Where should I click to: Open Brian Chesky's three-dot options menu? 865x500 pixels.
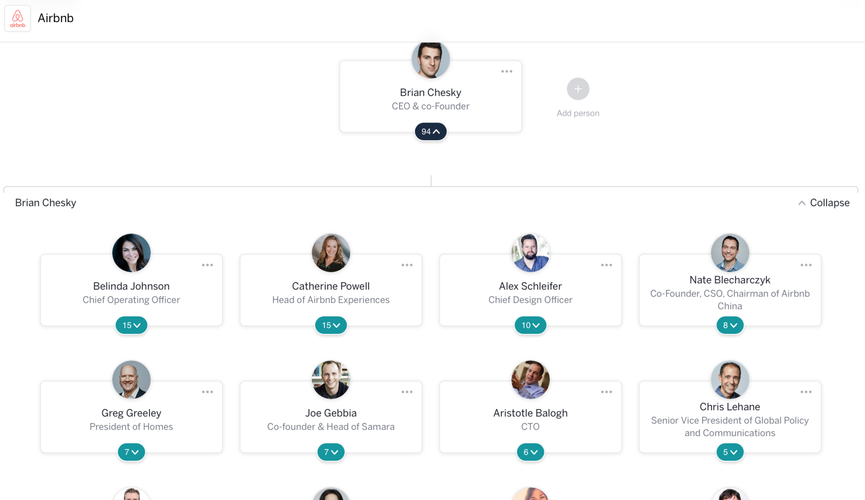506,72
